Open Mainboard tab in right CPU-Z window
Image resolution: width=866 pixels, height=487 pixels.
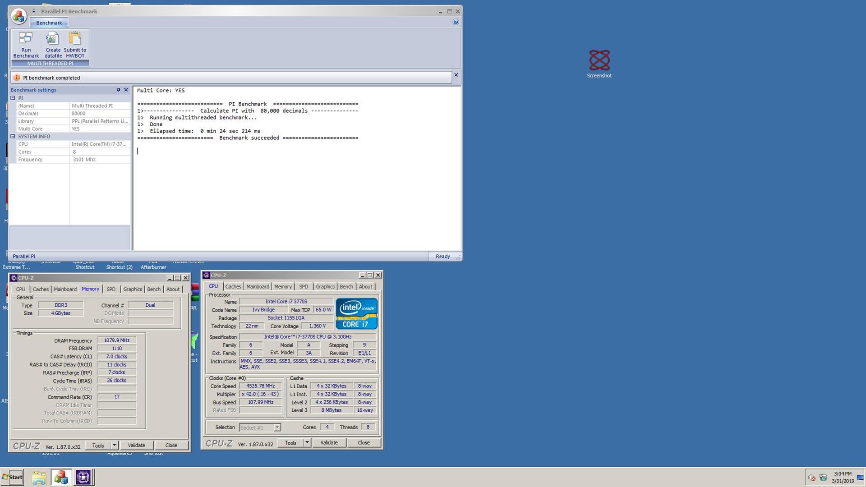[x=258, y=287]
